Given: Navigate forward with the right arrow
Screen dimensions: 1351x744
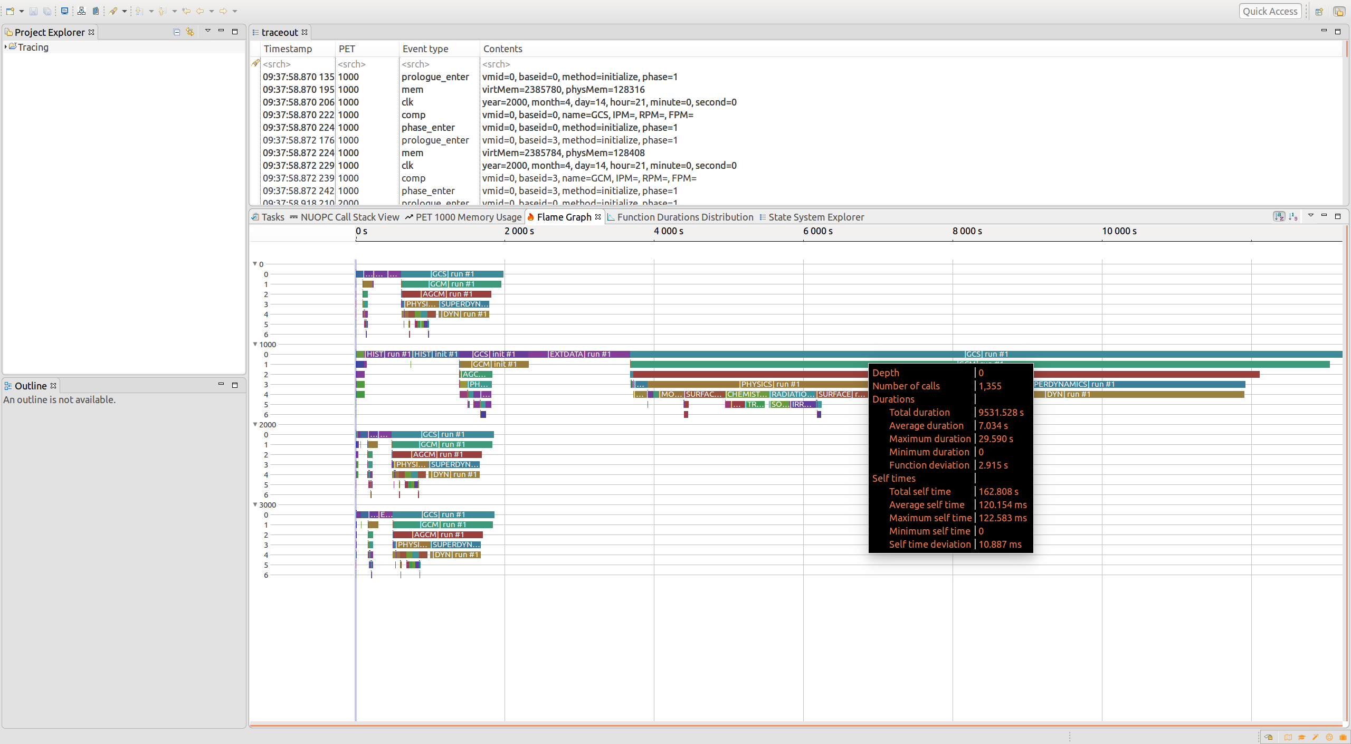Looking at the screenshot, I should tap(223, 11).
